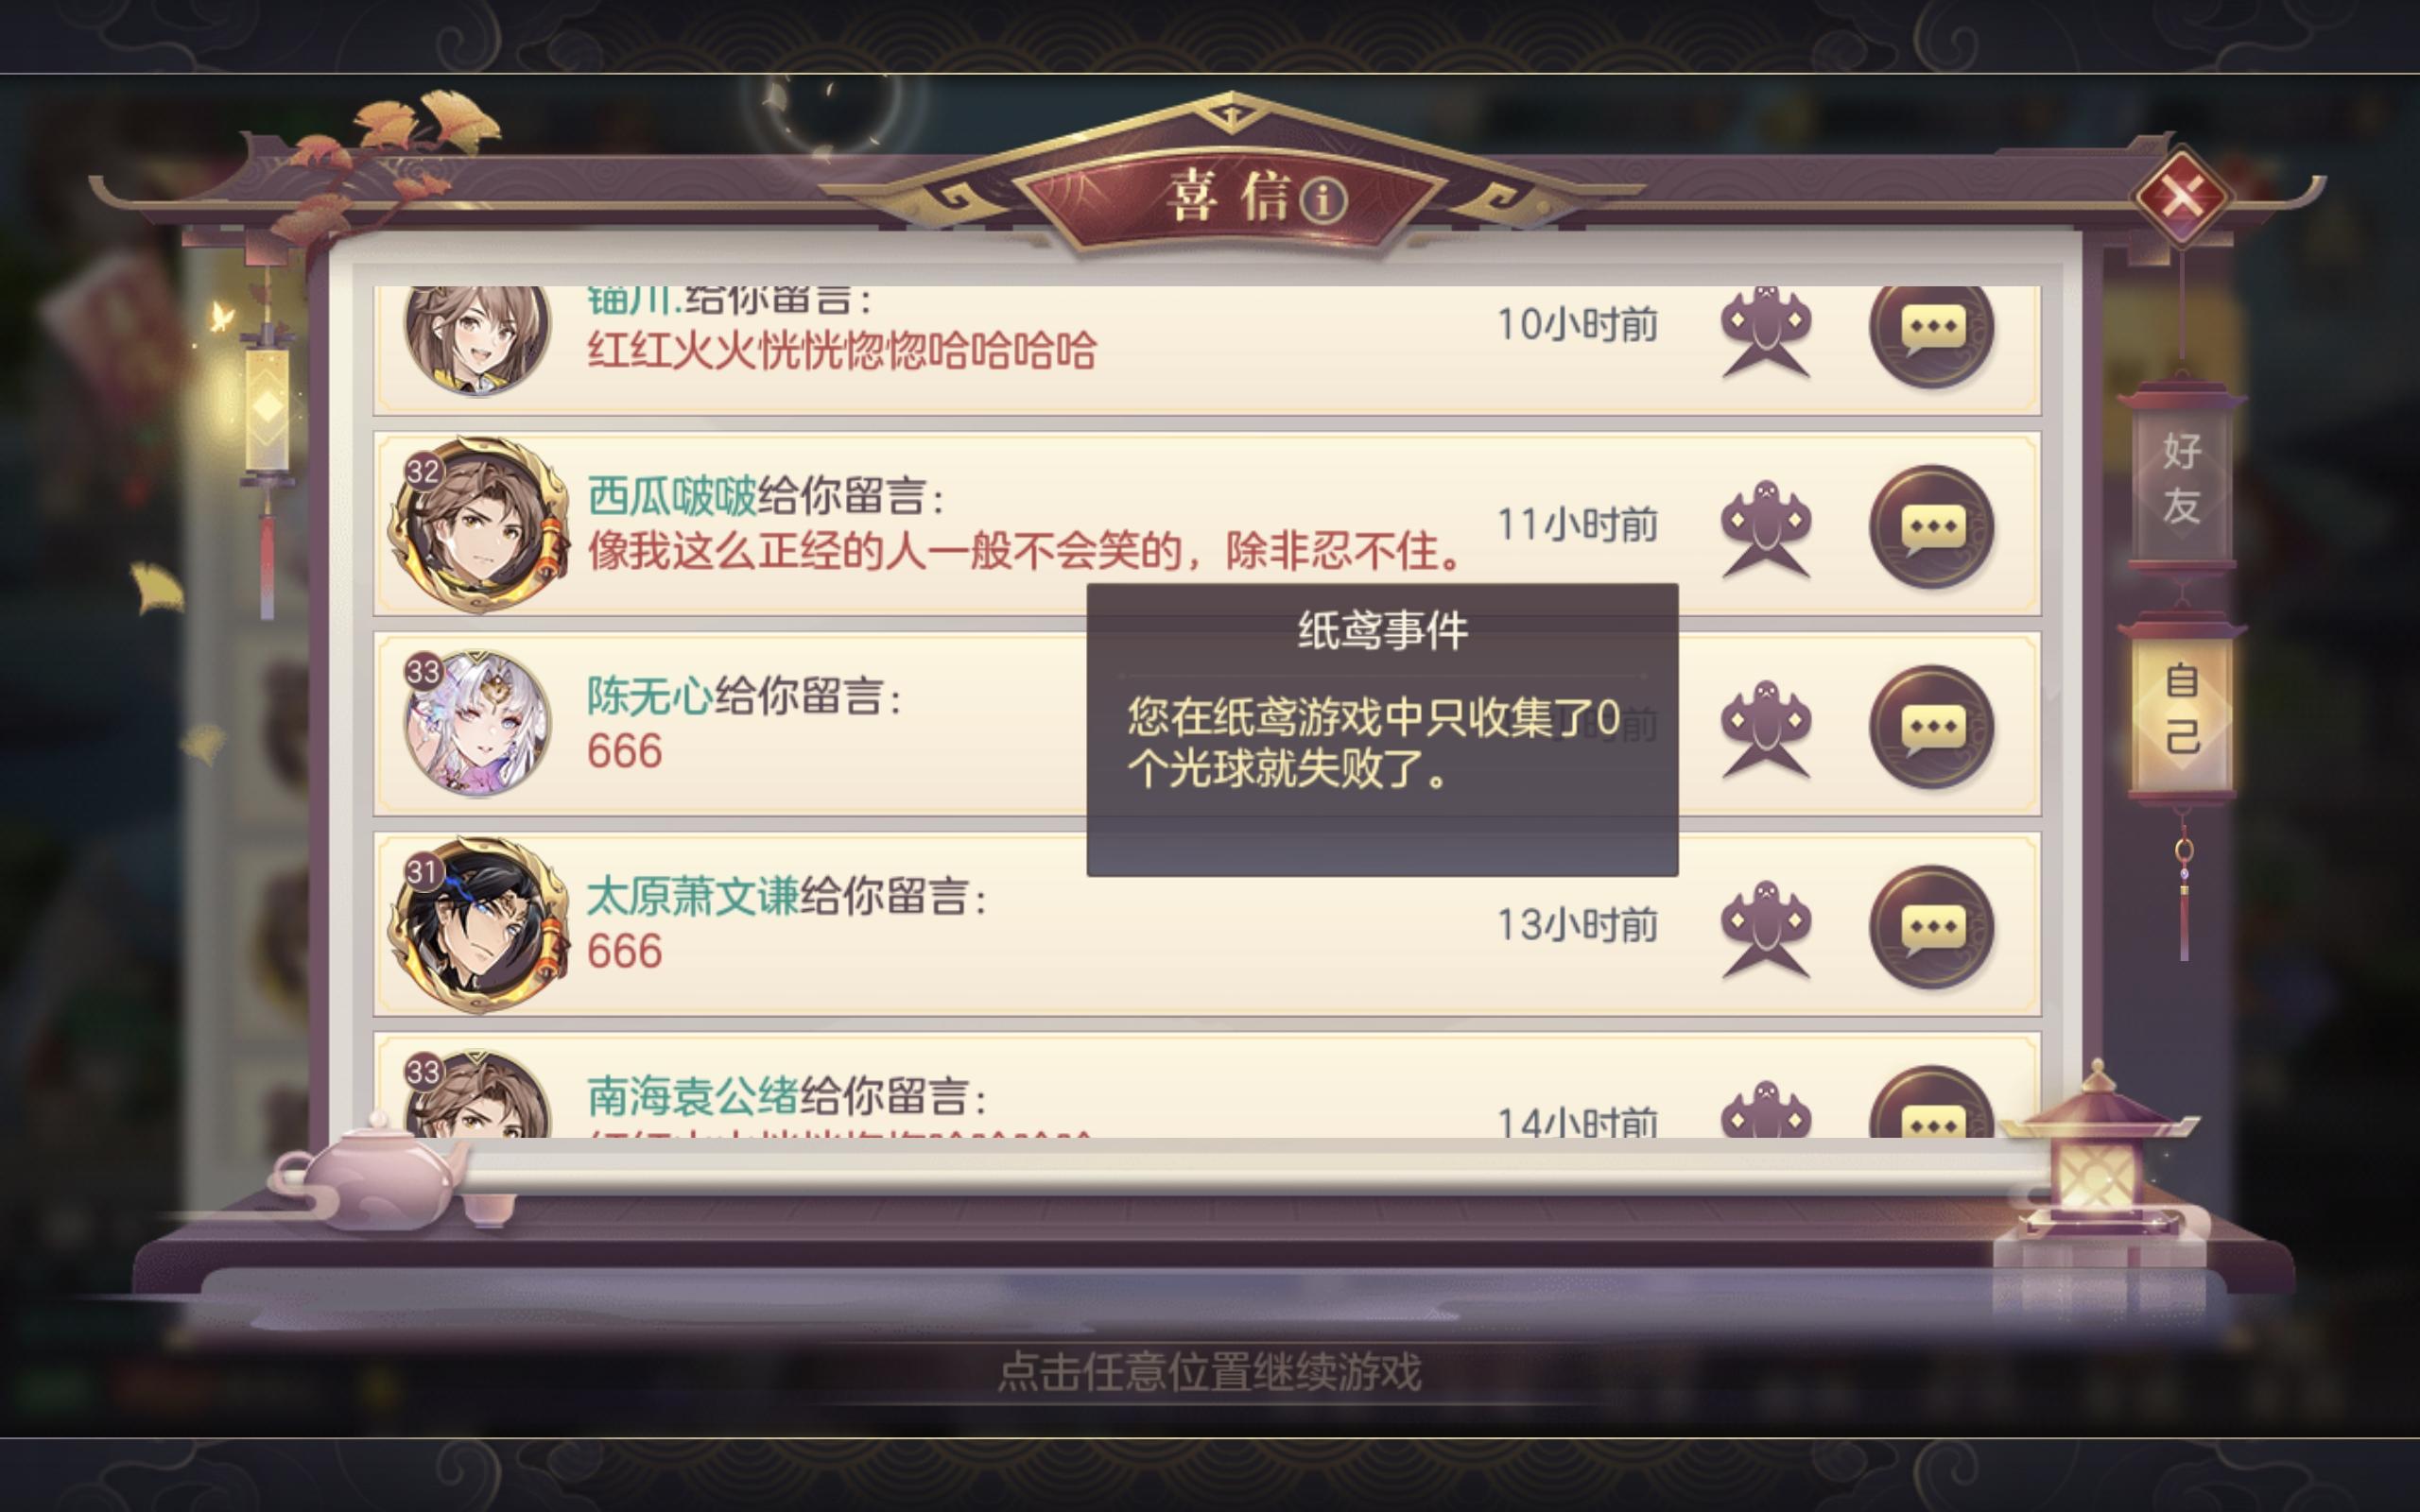Click reply bubble in the 10小时前 row
The width and height of the screenshot is (2420, 1512).
(1932, 331)
